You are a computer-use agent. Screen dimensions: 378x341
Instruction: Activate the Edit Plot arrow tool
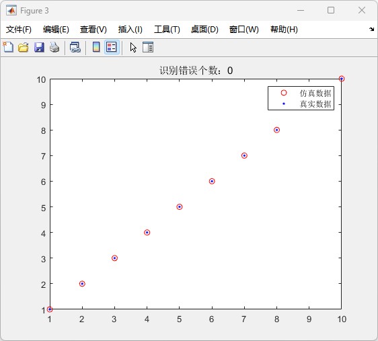click(x=133, y=47)
